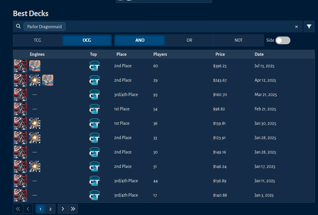
Task: Clear the search with the X icon
Action: click(296, 26)
